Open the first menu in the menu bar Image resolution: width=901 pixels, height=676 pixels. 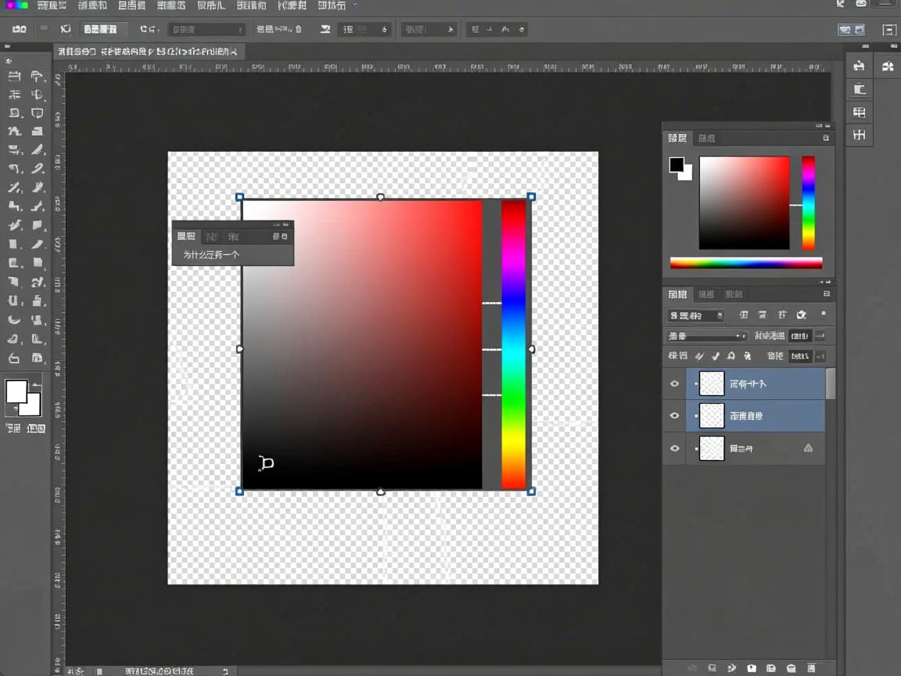(52, 5)
